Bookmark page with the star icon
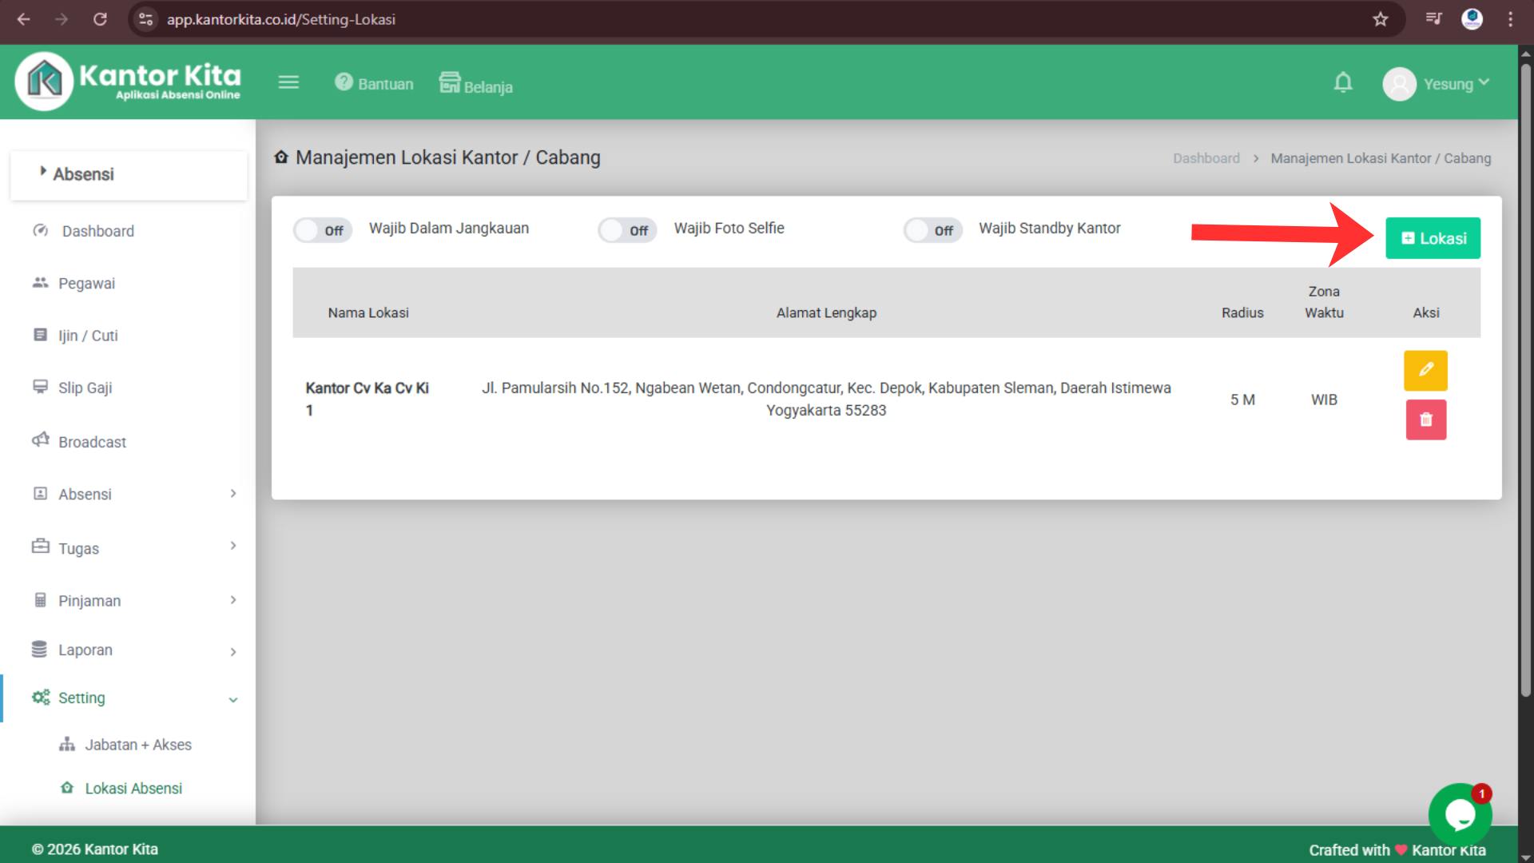Screen dimensions: 1534x863 [x=1381, y=19]
